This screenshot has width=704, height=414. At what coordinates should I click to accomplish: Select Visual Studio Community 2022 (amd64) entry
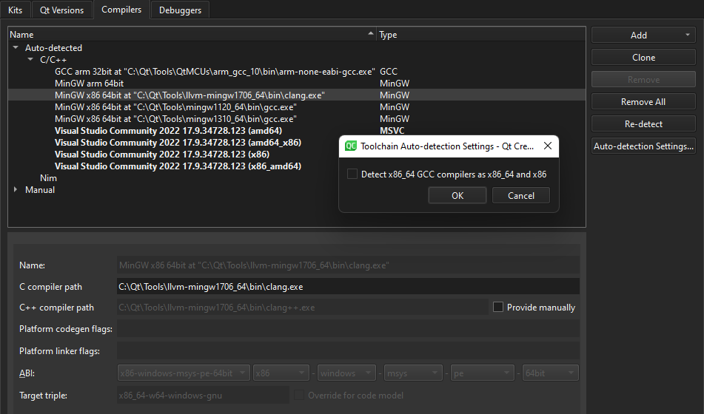[178, 131]
